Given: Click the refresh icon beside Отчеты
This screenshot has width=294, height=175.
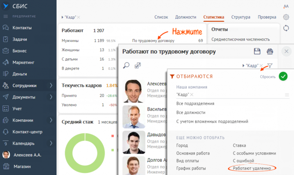Looking at the screenshot, I should tap(286, 28).
